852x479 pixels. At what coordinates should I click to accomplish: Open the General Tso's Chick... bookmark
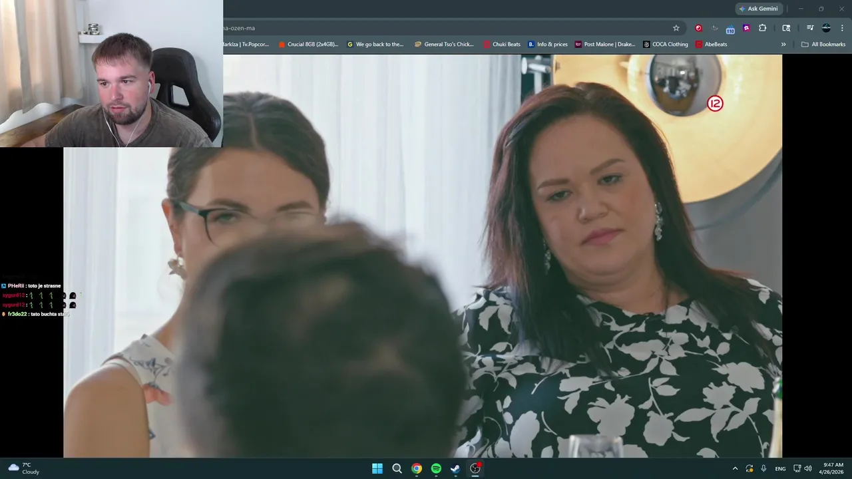point(444,45)
